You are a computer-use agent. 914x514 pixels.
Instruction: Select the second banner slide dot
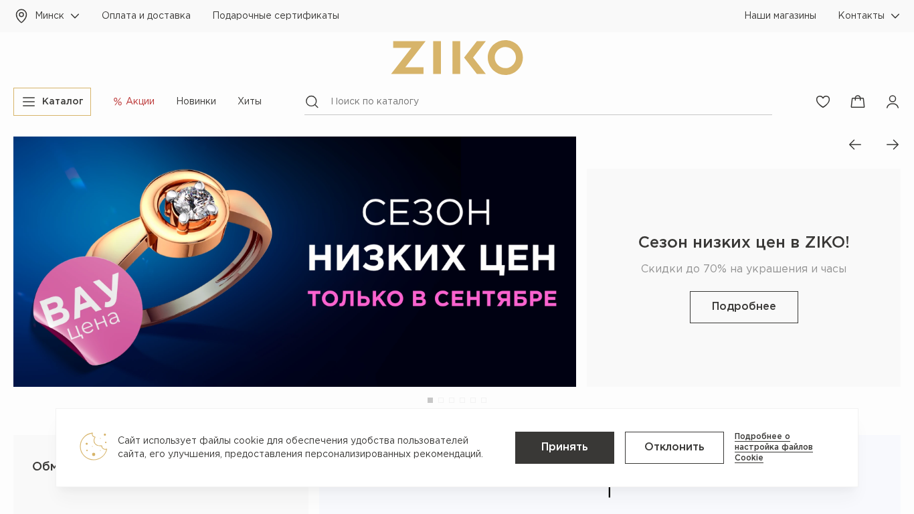(441, 400)
